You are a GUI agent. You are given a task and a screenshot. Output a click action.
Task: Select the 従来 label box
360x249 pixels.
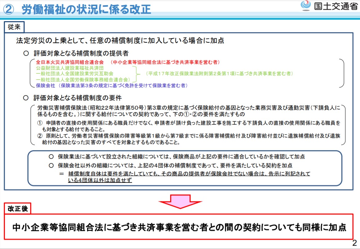coord(14,27)
